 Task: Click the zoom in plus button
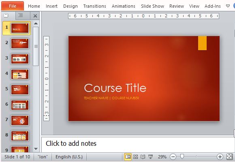click(220, 157)
